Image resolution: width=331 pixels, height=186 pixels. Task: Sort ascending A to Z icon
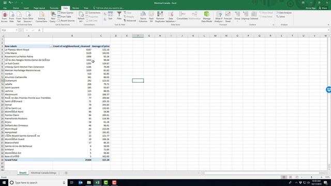(x=105, y=14)
